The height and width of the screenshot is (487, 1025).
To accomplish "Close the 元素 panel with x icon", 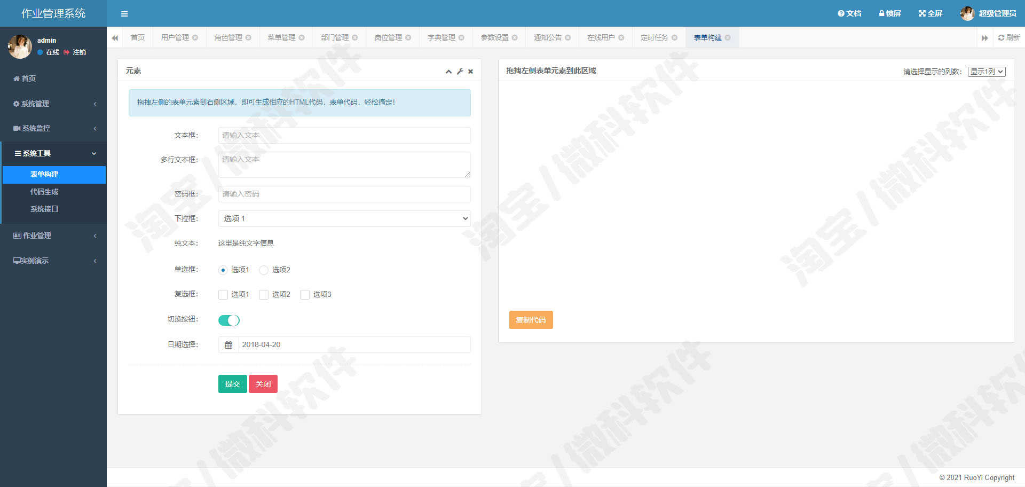I will (470, 72).
